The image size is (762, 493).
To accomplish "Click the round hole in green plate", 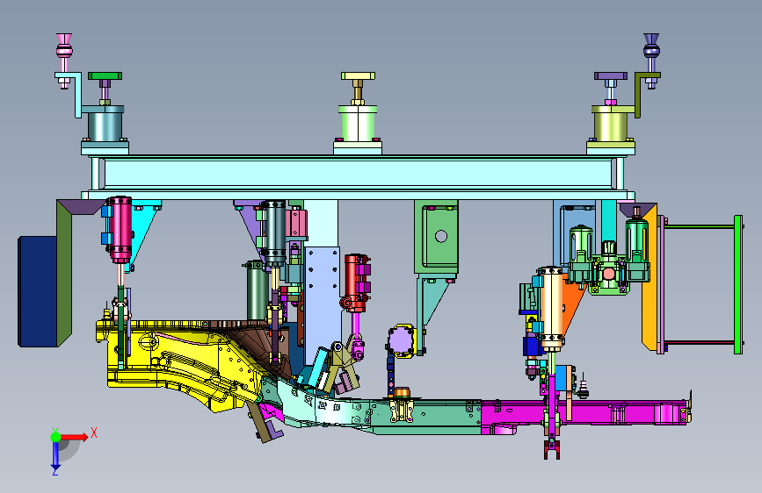I will coord(441,236).
